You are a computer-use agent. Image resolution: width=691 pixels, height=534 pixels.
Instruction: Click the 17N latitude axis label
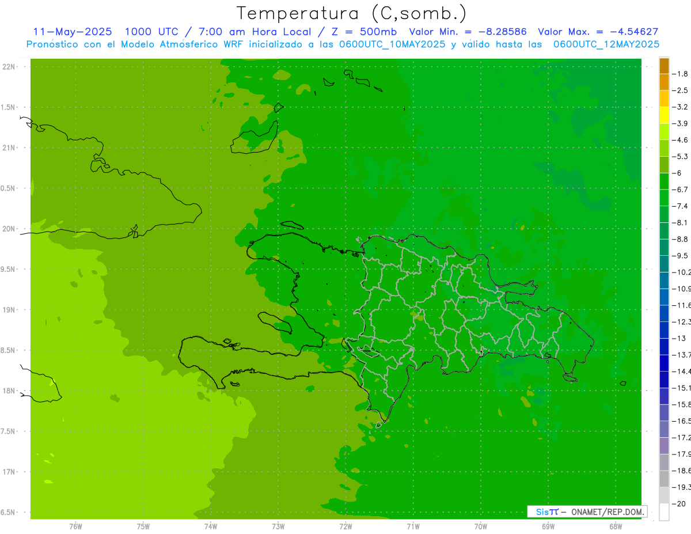8,472
